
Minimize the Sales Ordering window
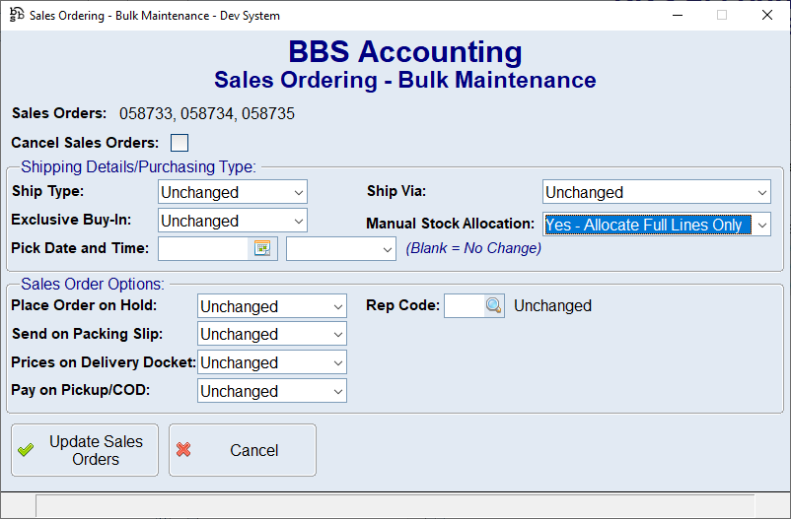pos(676,15)
